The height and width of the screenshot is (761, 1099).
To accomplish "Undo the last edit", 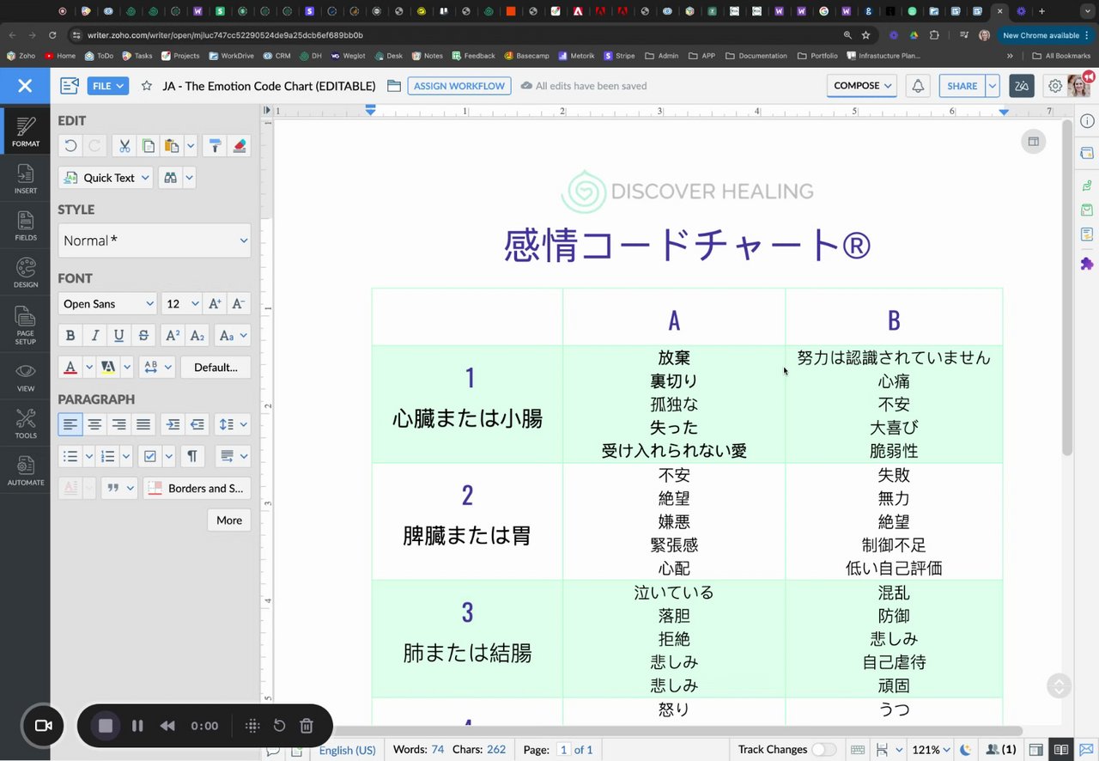I will (x=70, y=146).
